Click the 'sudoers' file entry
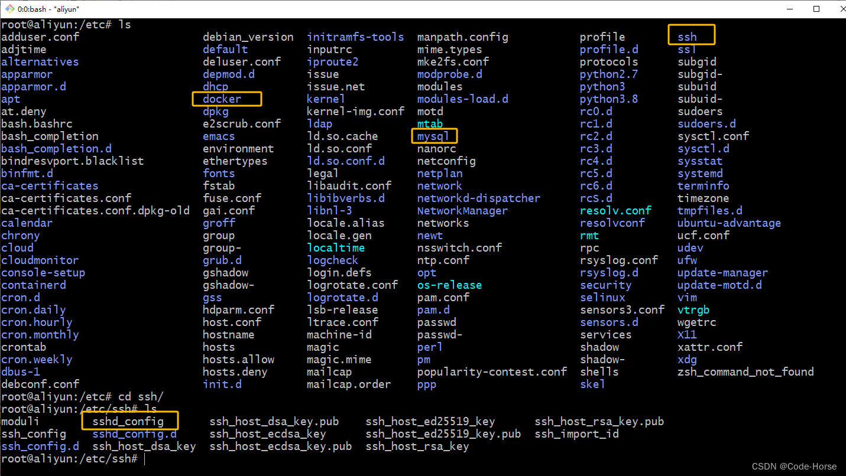The width and height of the screenshot is (846, 476). click(x=700, y=111)
